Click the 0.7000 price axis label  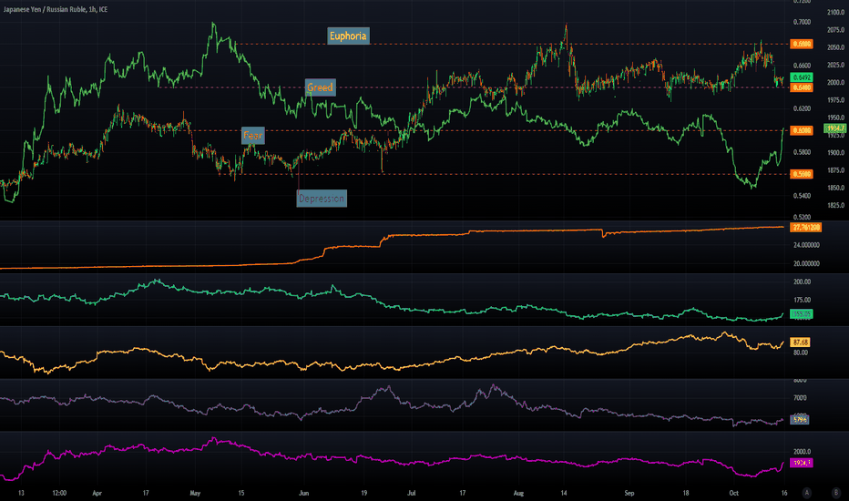coord(802,22)
